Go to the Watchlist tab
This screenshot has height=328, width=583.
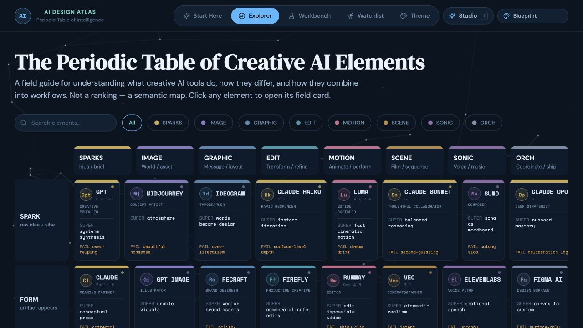coord(365,16)
